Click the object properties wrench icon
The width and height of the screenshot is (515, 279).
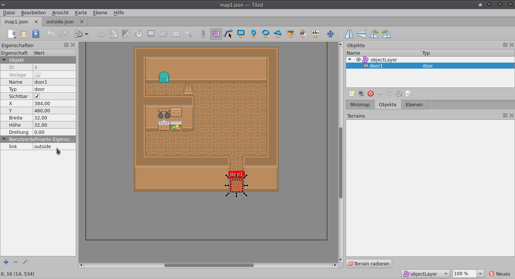pyautogui.click(x=408, y=94)
